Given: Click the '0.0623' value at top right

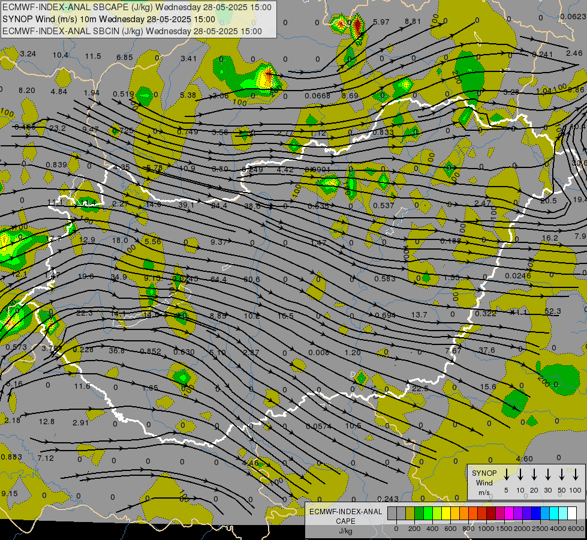Looking at the screenshot, I should (573, 16).
